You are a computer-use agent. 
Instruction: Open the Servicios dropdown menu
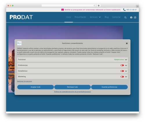(95, 17)
